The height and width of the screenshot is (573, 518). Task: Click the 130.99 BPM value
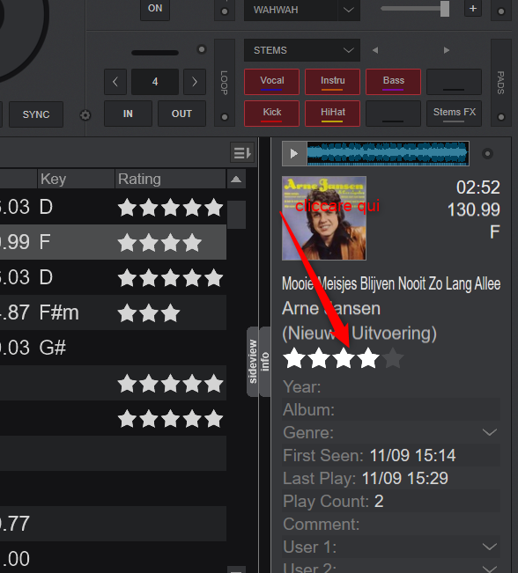[474, 209]
